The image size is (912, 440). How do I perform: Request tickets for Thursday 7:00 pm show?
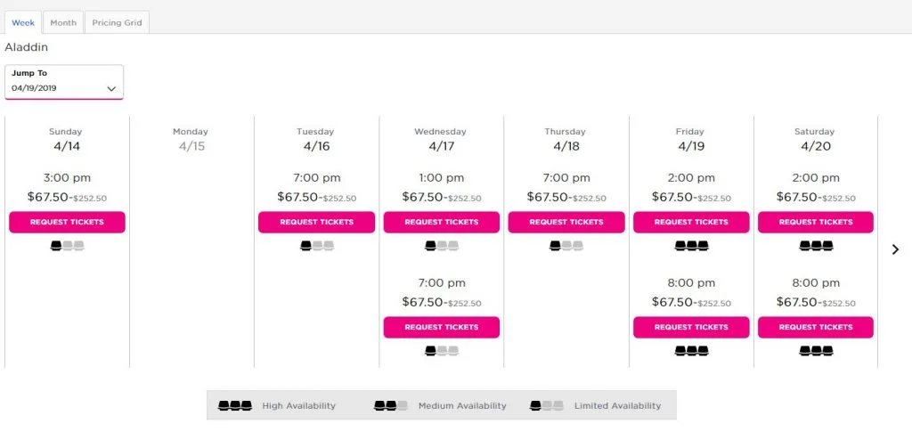click(x=566, y=222)
